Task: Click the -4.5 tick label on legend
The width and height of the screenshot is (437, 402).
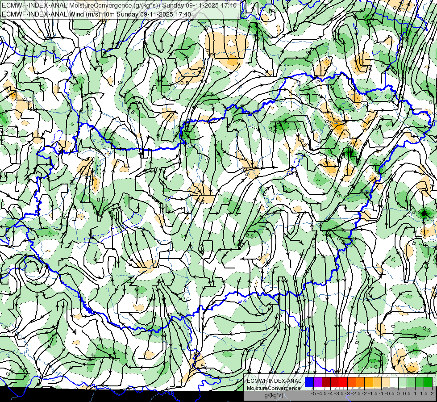Action: point(322,394)
